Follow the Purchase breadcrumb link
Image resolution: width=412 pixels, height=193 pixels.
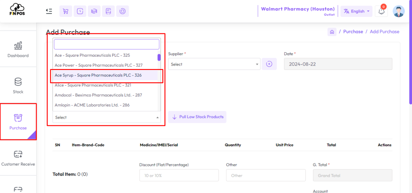(x=353, y=31)
